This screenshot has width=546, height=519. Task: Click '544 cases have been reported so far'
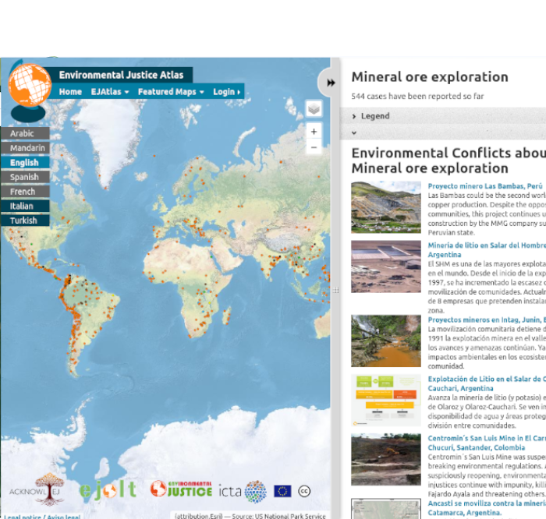(x=417, y=96)
